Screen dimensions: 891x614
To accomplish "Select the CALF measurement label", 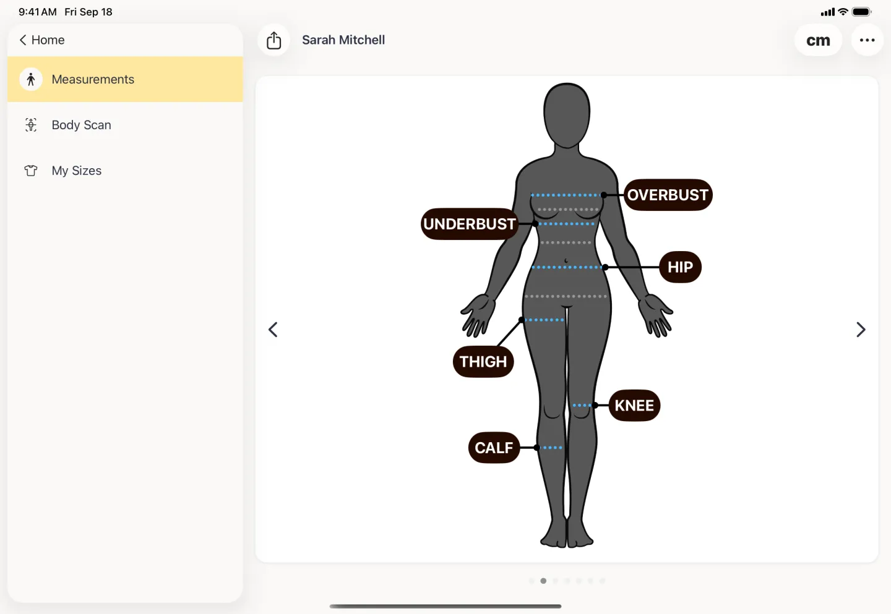I will (x=494, y=448).
